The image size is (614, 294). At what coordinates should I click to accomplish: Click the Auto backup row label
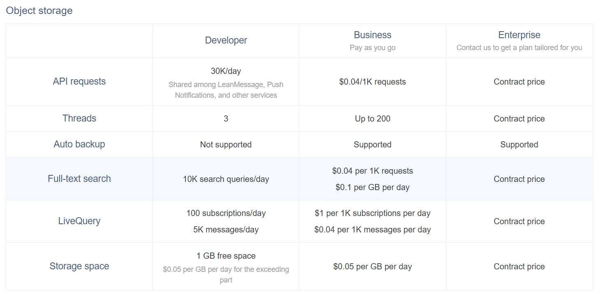(79, 144)
